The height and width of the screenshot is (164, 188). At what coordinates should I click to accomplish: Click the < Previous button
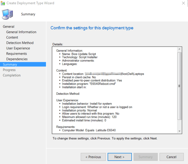point(93,157)
